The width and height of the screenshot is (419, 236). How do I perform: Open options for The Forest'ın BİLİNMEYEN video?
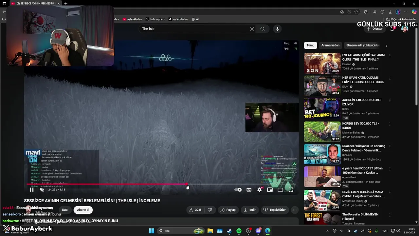[x=390, y=215]
